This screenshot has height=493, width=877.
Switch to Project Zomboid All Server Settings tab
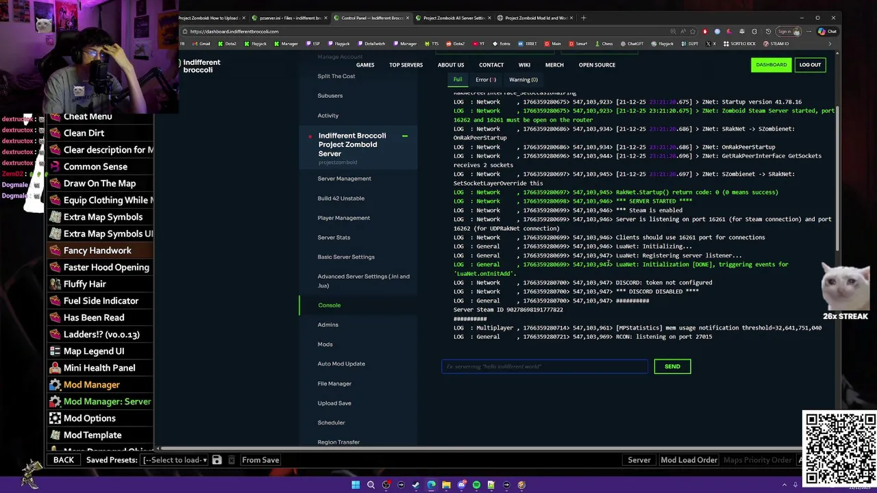(x=452, y=18)
